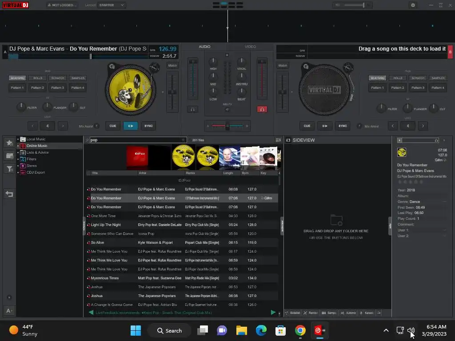Select 'Light Up The Night' track row
Viewport: 455px width, 341px height.
(x=182, y=225)
